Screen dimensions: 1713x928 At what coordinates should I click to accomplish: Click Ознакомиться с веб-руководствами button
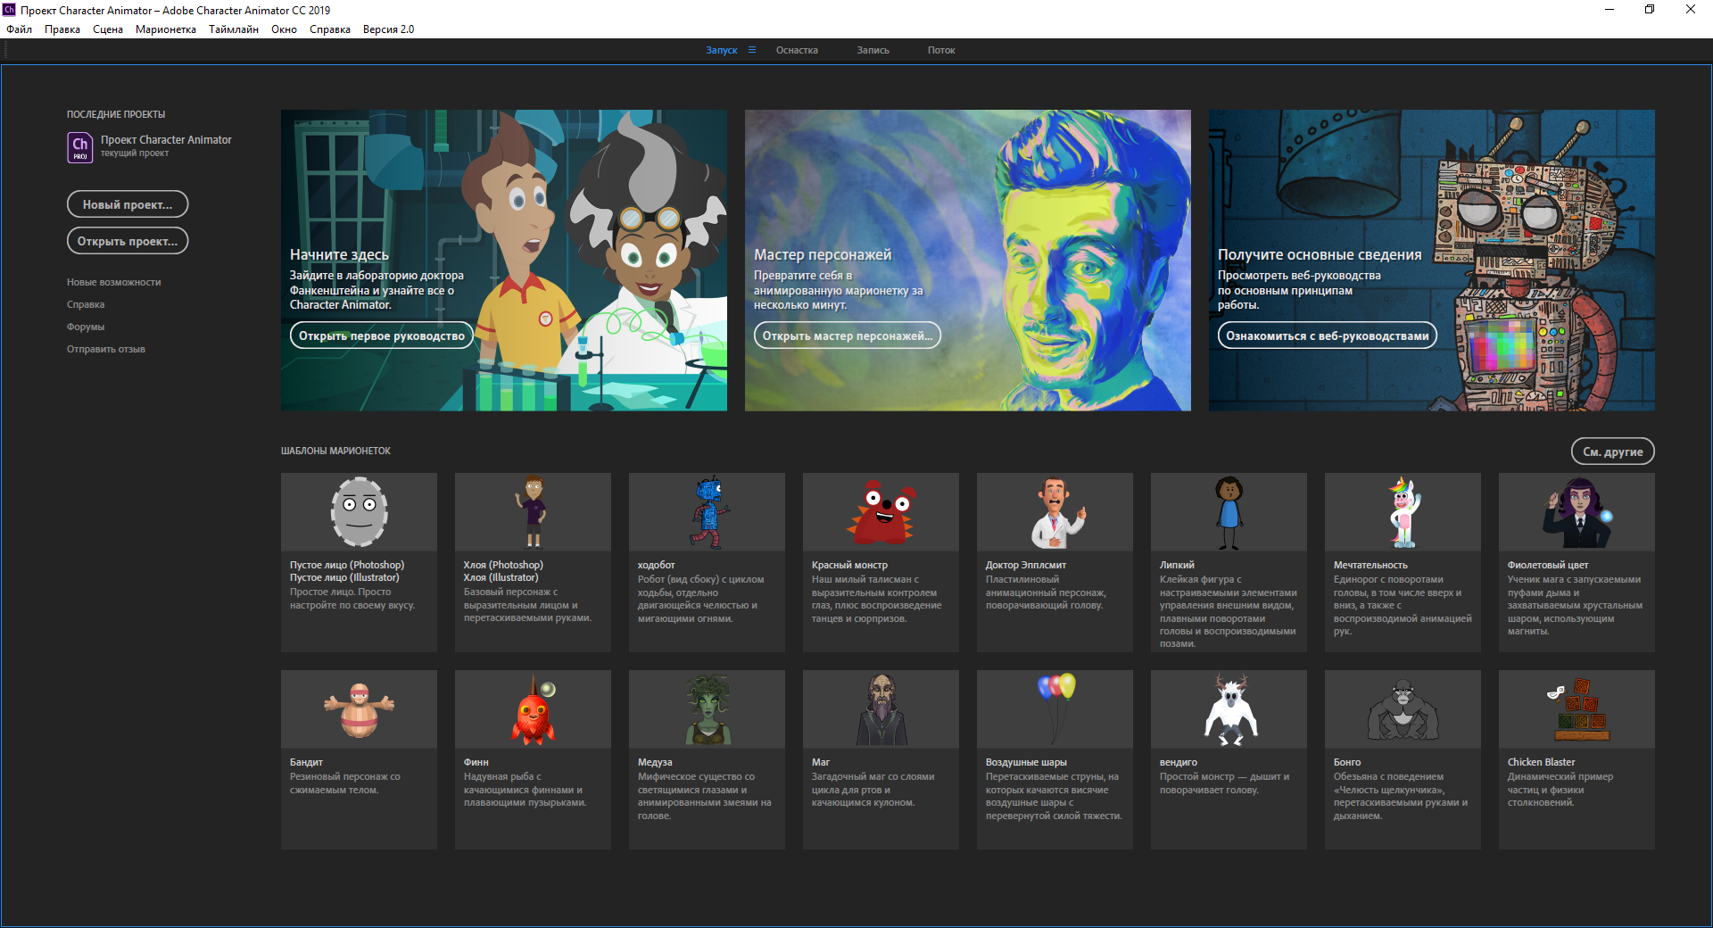1327,336
